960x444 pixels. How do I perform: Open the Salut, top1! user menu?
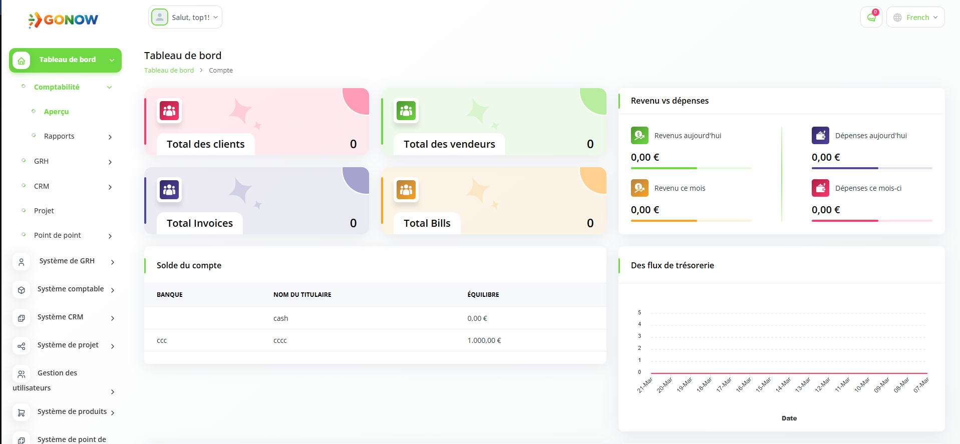point(185,18)
